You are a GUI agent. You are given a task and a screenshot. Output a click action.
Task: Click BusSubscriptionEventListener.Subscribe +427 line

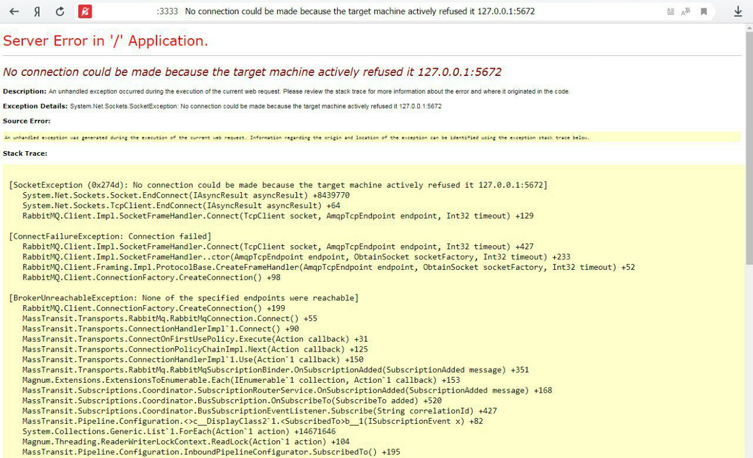pyautogui.click(x=259, y=411)
